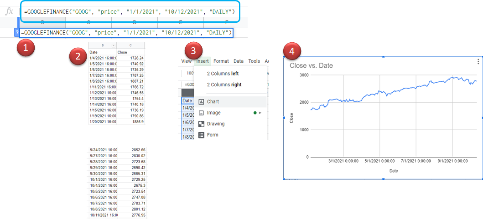Image resolution: width=483 pixels, height=219 pixels.
Task: Select the 1/15/2021 date cell
Action: tap(103, 110)
